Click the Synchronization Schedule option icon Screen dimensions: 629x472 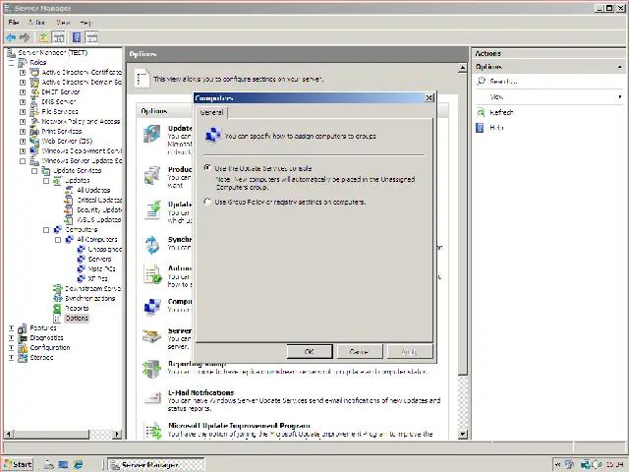[152, 245]
